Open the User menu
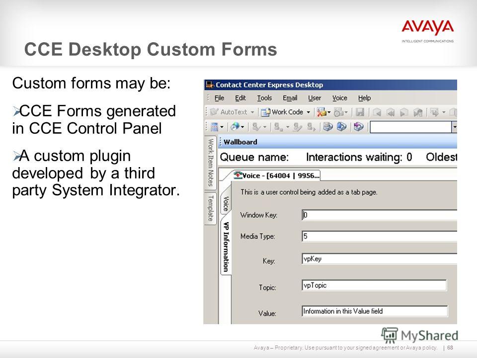 315,98
